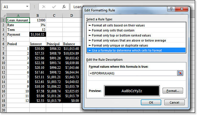Click the $1,016.32 payment cell
This screenshot has height=115, width=197.
tap(38, 34)
